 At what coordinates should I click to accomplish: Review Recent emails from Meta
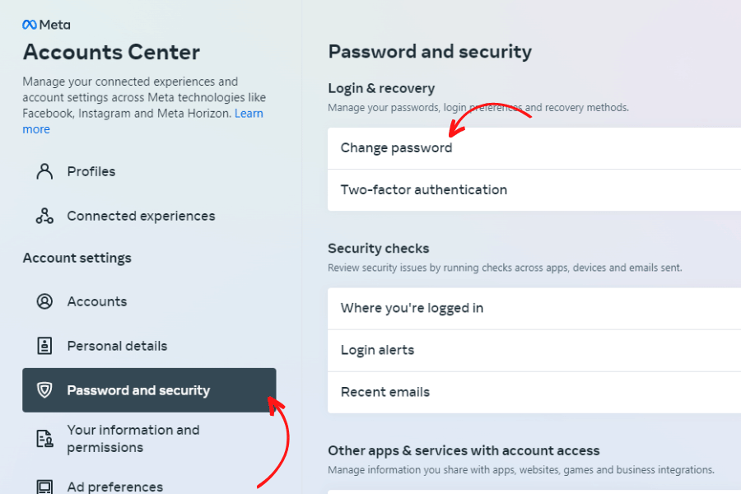point(384,392)
